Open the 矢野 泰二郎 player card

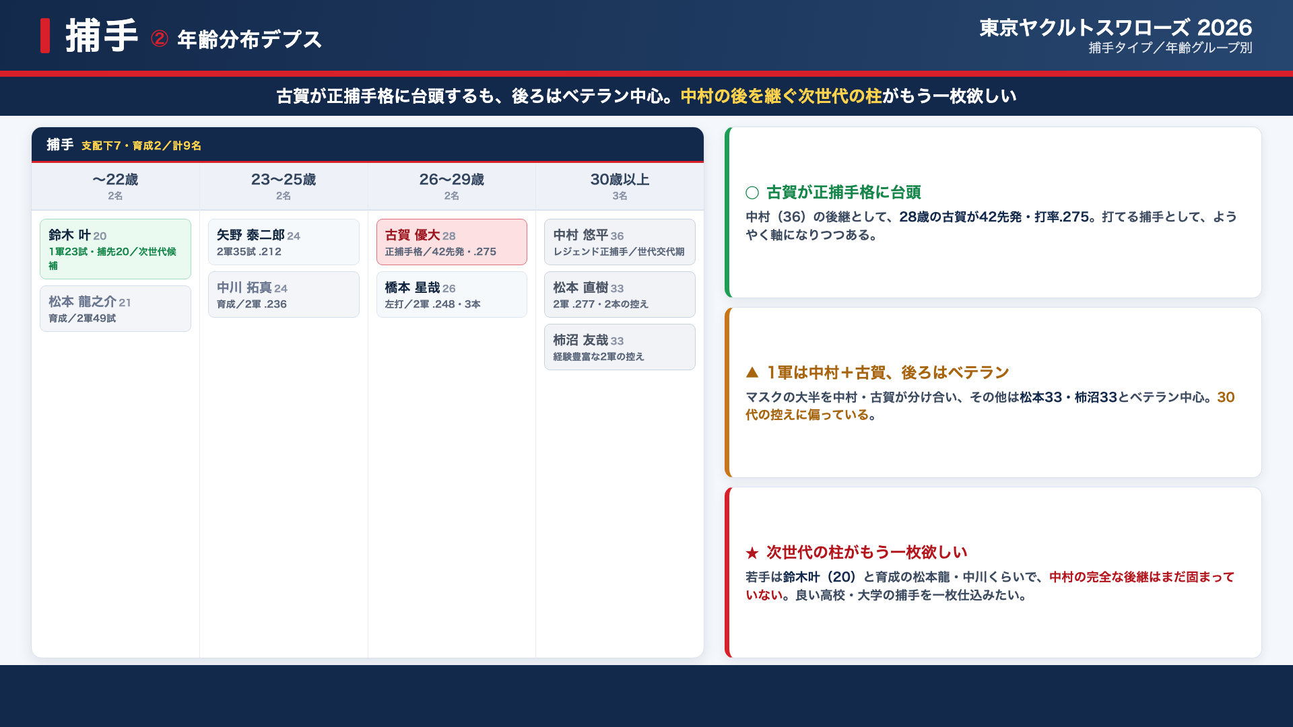tap(284, 242)
